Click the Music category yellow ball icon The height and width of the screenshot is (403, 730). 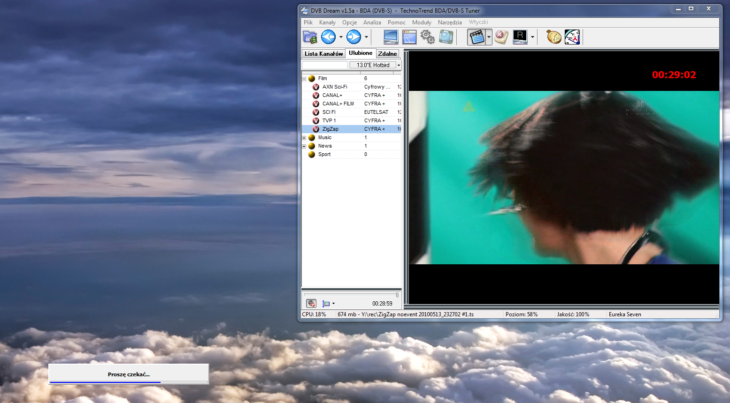click(x=312, y=137)
